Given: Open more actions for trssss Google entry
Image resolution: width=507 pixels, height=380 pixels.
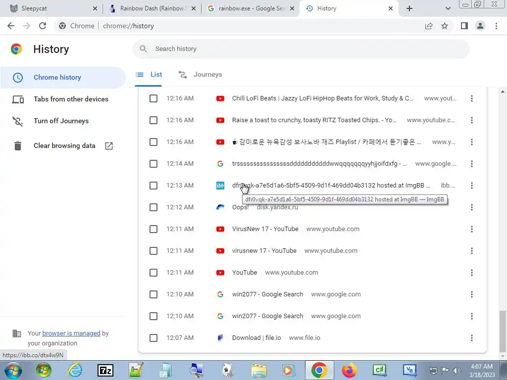Looking at the screenshot, I should pyautogui.click(x=472, y=164).
